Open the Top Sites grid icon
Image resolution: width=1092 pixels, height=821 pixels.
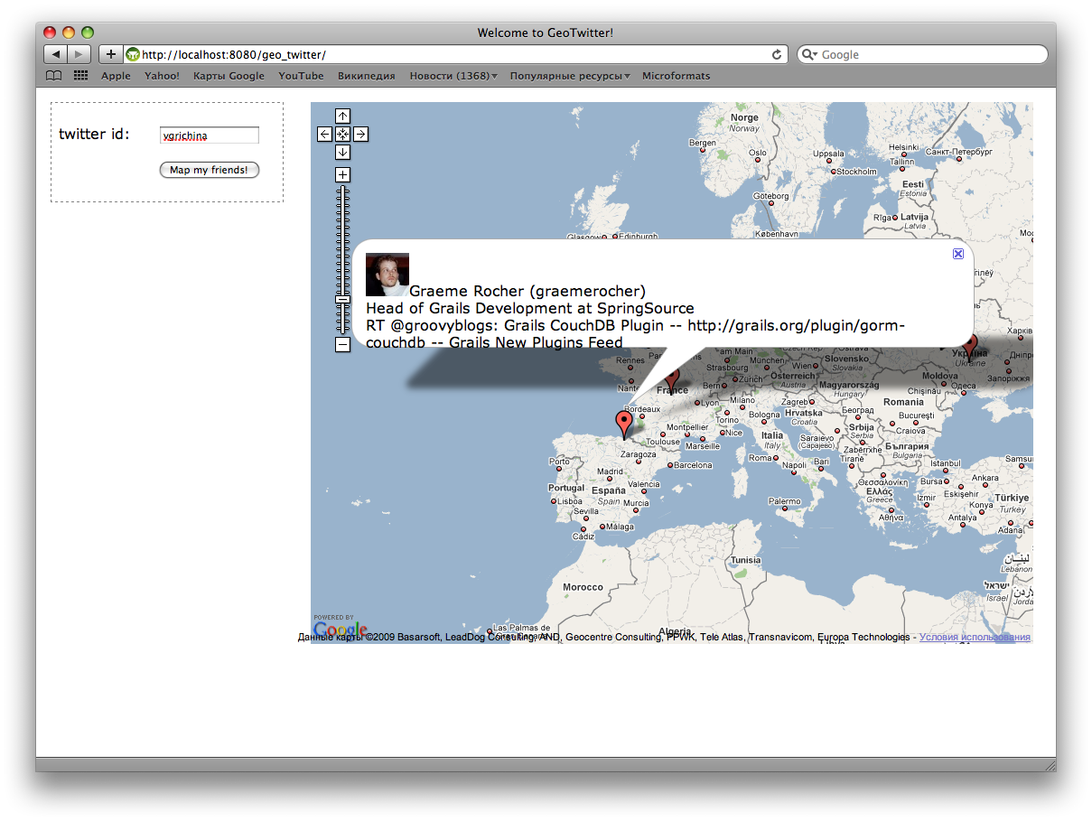pyautogui.click(x=80, y=76)
